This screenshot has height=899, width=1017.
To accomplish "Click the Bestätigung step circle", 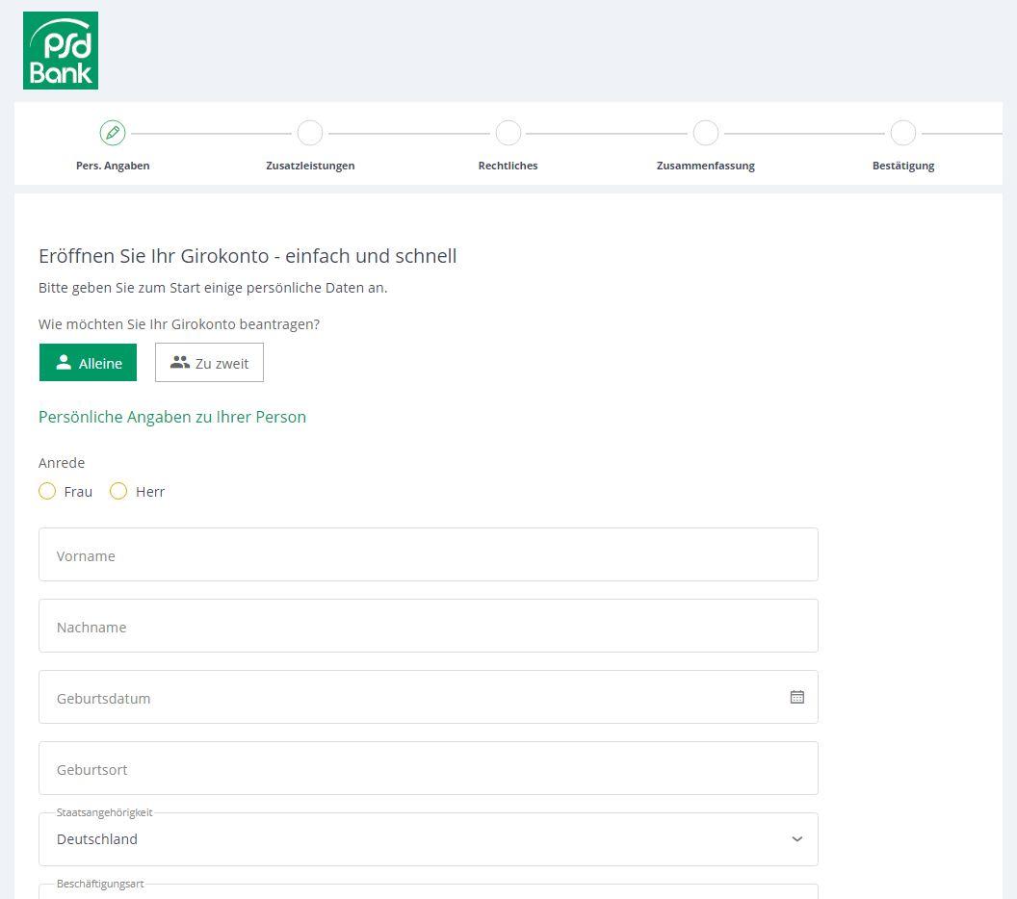I will 903,133.
